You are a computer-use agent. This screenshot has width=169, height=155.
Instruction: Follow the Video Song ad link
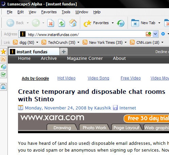(x=98, y=78)
